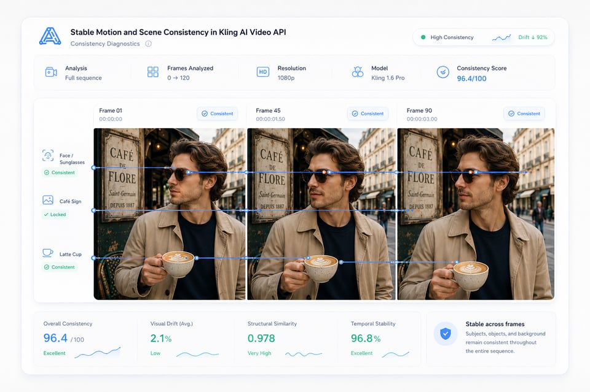Select the Frame 45 thumbnail image
The width and height of the screenshot is (590, 392).
[x=321, y=214]
